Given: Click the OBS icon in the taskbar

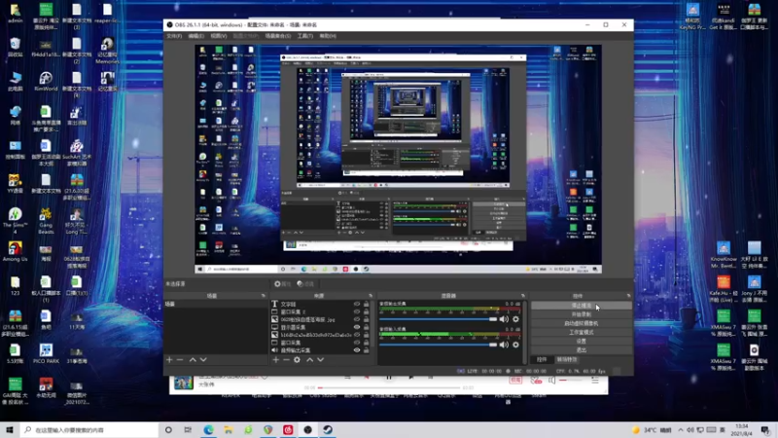Looking at the screenshot, I should point(307,429).
